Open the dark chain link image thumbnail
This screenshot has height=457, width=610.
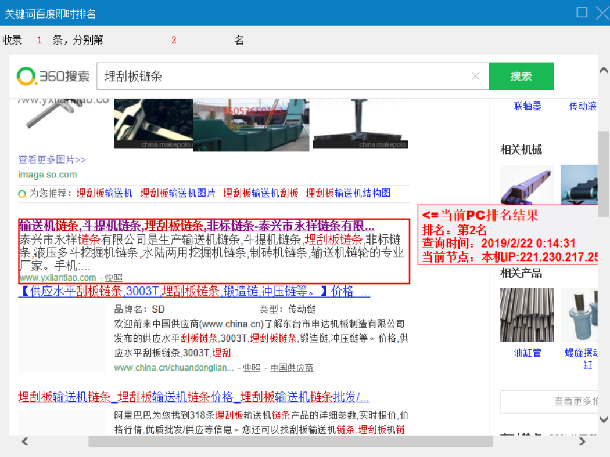point(153,124)
